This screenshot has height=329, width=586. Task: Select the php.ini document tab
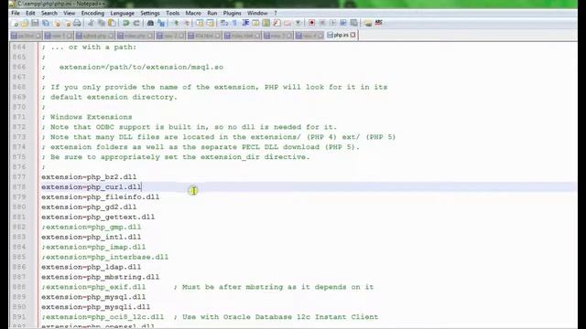(x=341, y=35)
